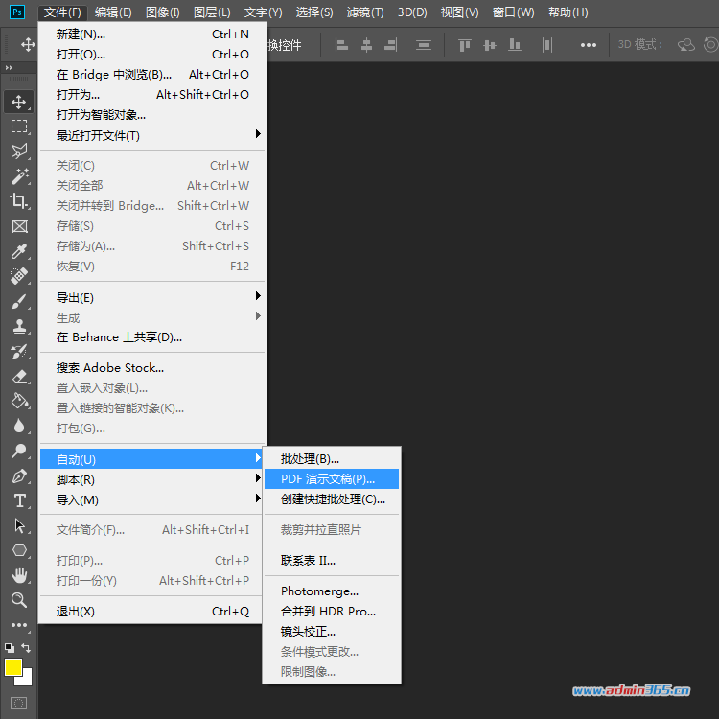Open the 滤镜(T) menu
719x719 pixels.
point(365,12)
